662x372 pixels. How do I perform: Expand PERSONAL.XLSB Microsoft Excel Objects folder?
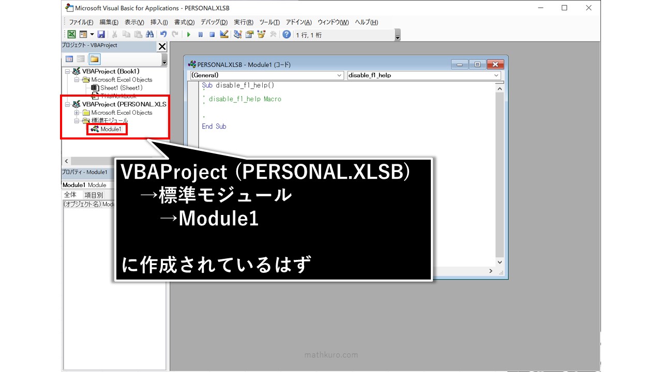pos(76,113)
